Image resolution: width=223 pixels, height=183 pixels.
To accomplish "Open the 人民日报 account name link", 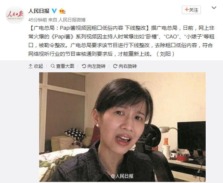I will 39,11.
